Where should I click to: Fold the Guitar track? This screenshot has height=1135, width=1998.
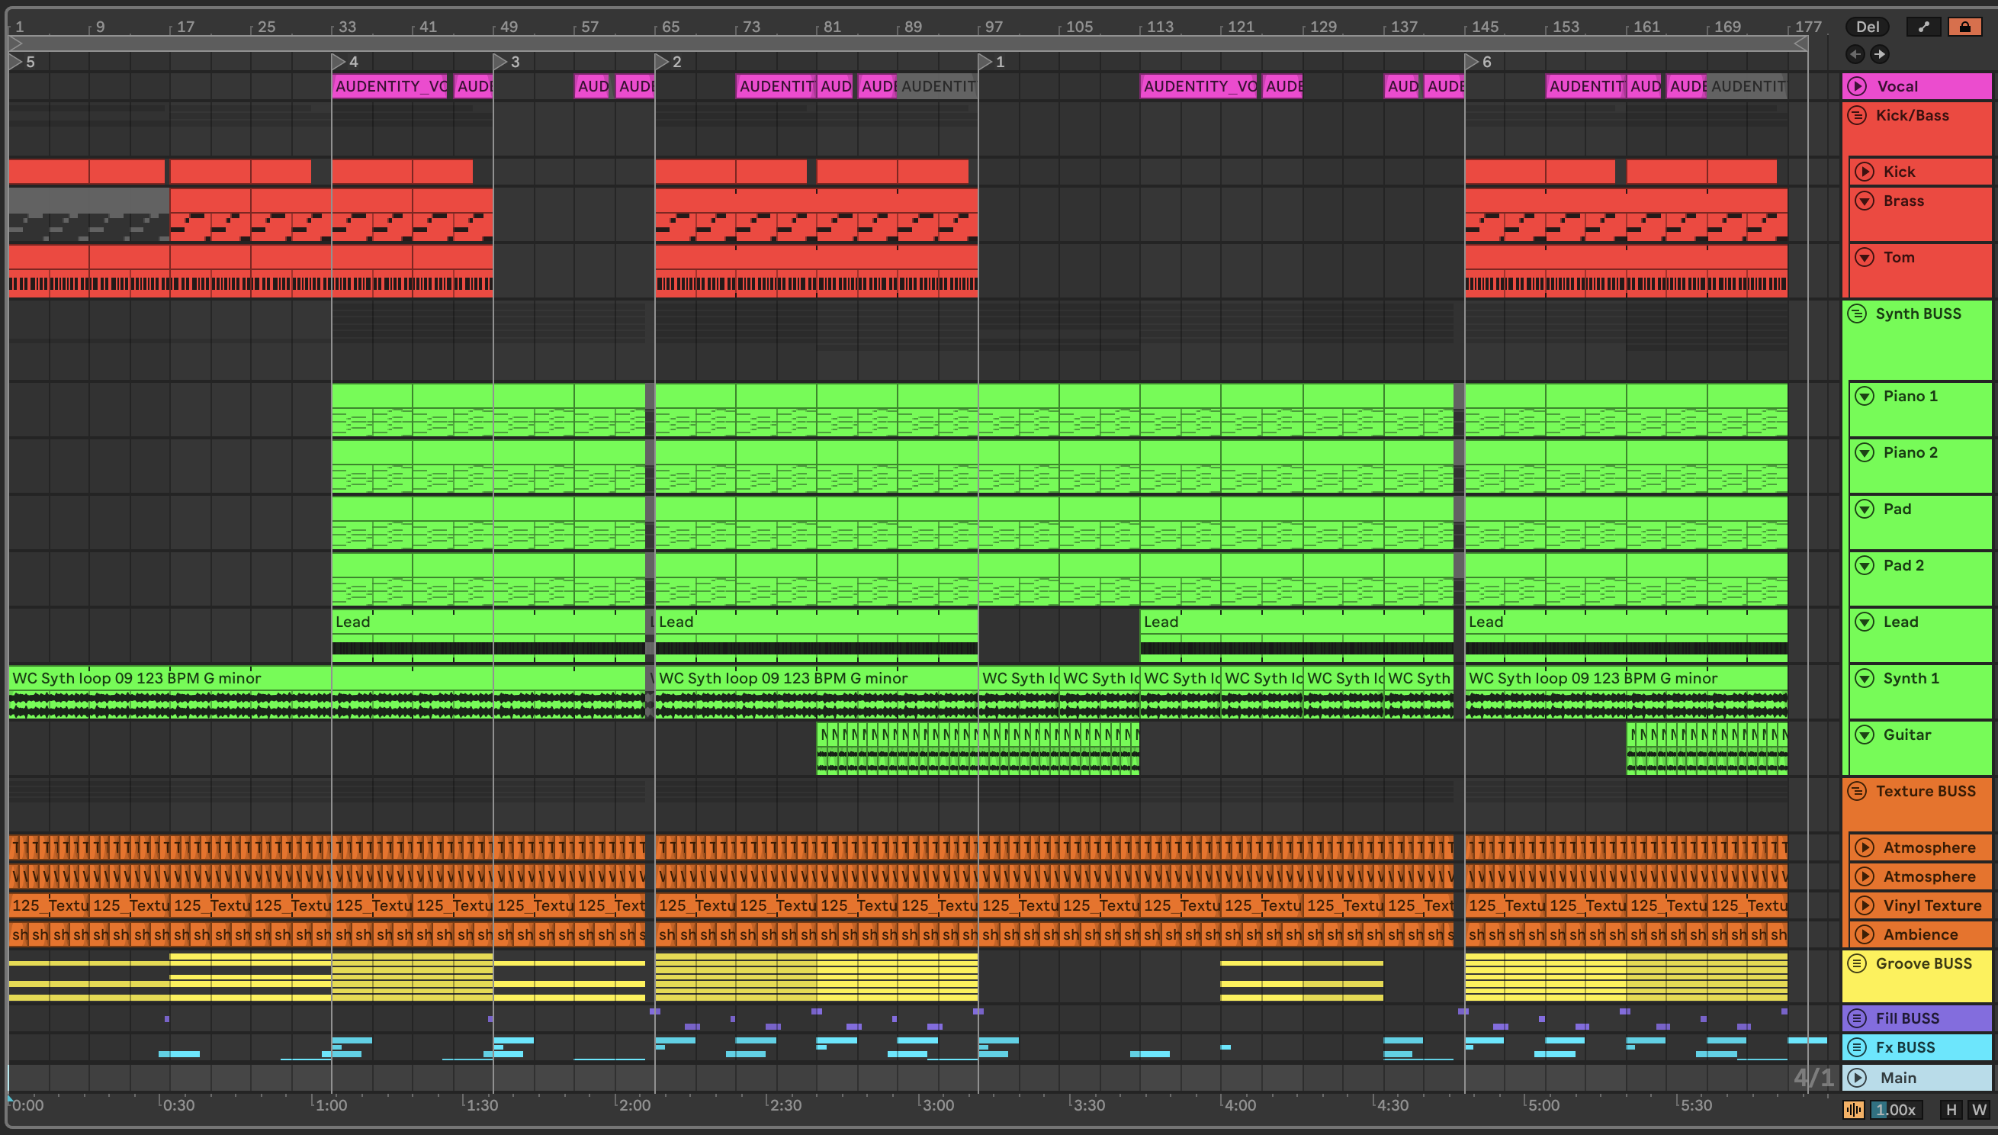pyautogui.click(x=1864, y=735)
